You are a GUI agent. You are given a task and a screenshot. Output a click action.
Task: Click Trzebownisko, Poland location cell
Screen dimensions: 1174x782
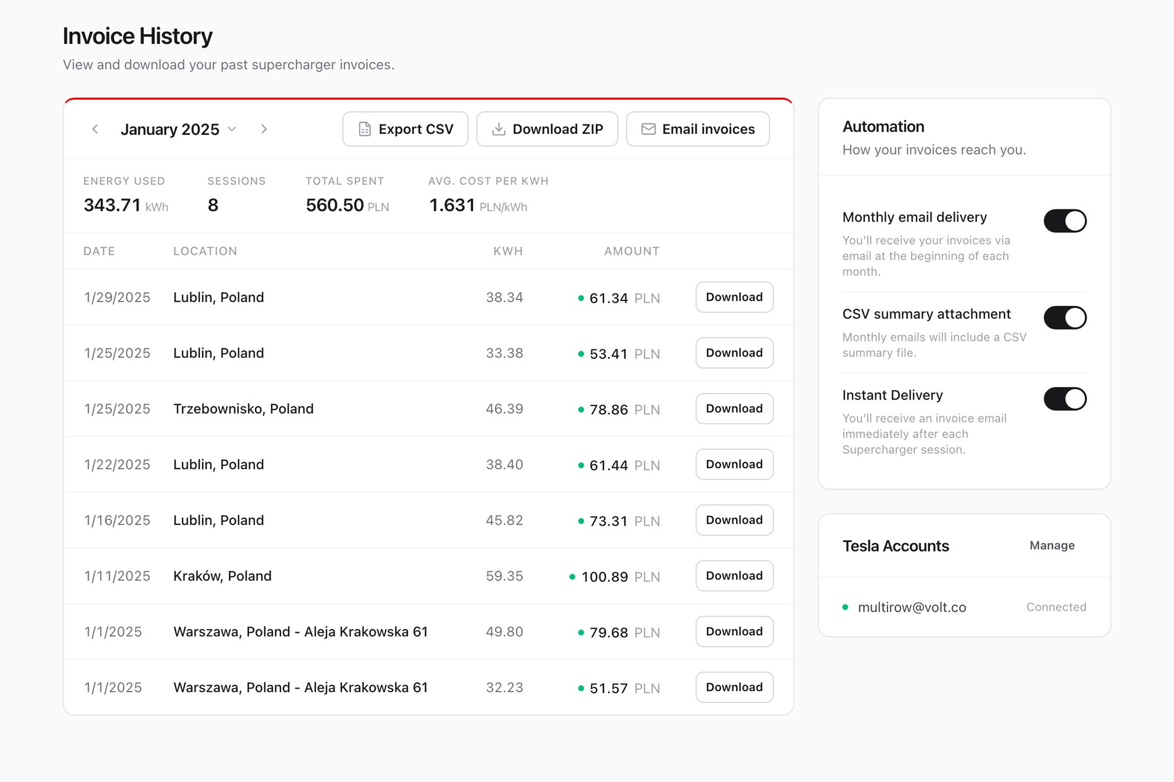pyautogui.click(x=243, y=409)
